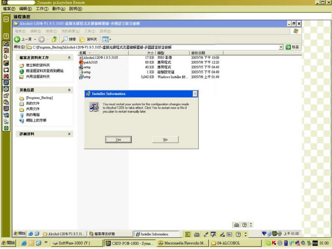Viewport: 332px width, 249px height.
Task: Sort by 修改日期 column header
Action: pyautogui.click(x=206, y=53)
